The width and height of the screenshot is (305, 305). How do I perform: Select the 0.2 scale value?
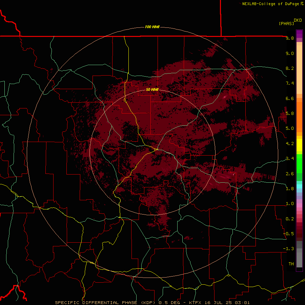290,219
